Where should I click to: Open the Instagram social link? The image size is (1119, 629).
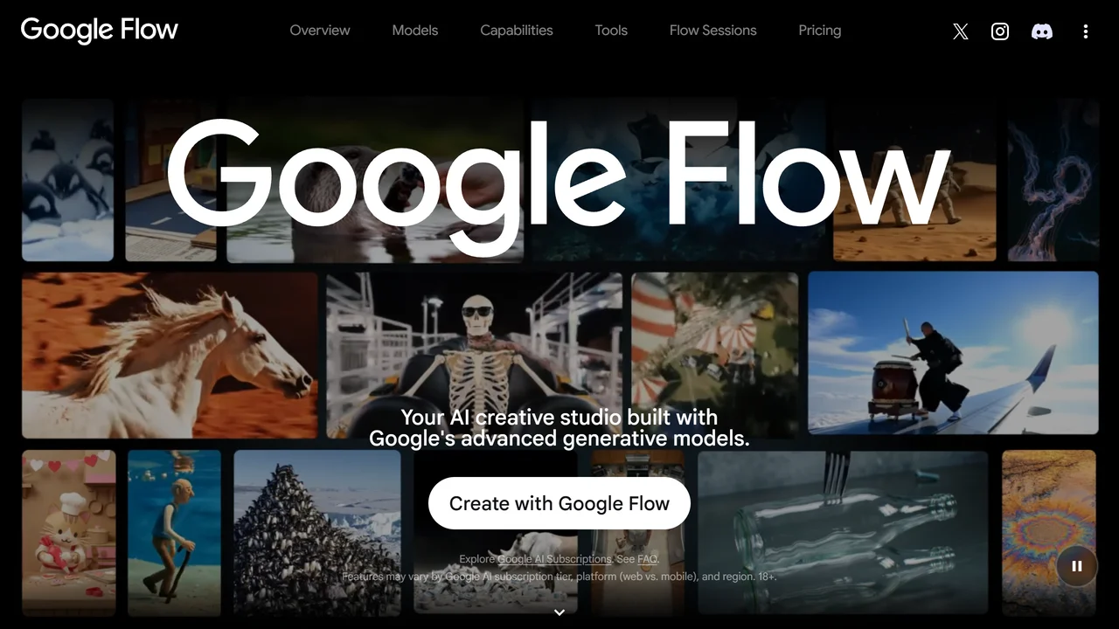click(1000, 31)
